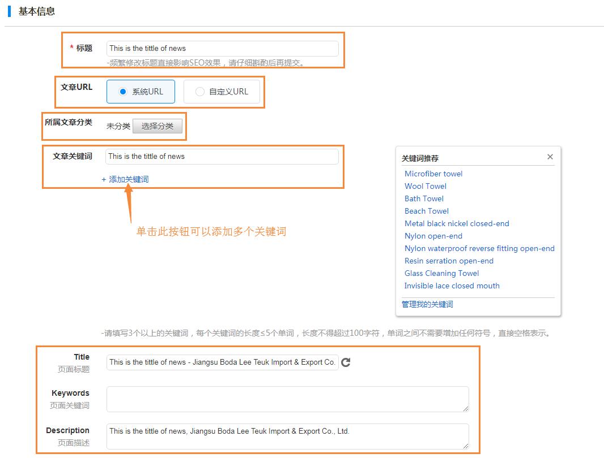Screen dimensions: 604x458
Task: Click the page Title text field
Action: coord(222,362)
